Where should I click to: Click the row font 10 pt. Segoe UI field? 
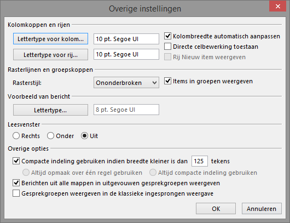pos(126,54)
